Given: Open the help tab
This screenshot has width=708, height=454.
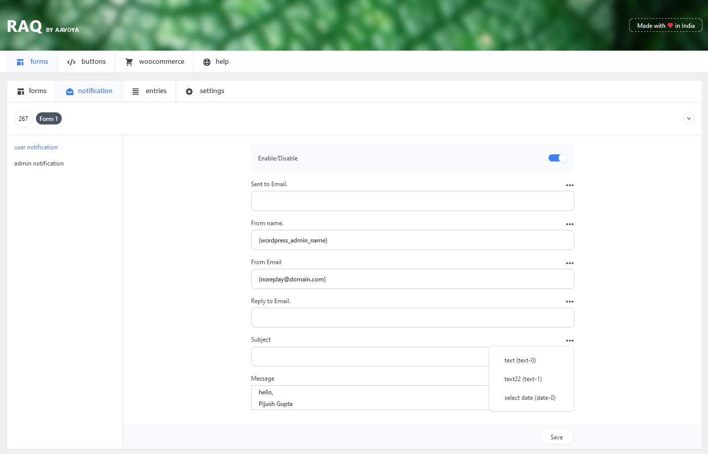Looking at the screenshot, I should [216, 62].
